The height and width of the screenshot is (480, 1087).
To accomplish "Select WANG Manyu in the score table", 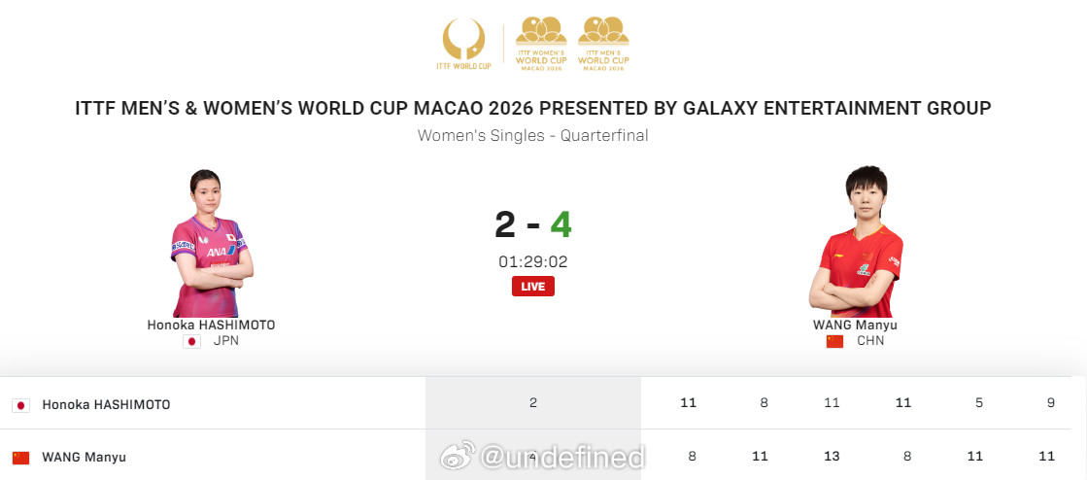I will [x=84, y=457].
